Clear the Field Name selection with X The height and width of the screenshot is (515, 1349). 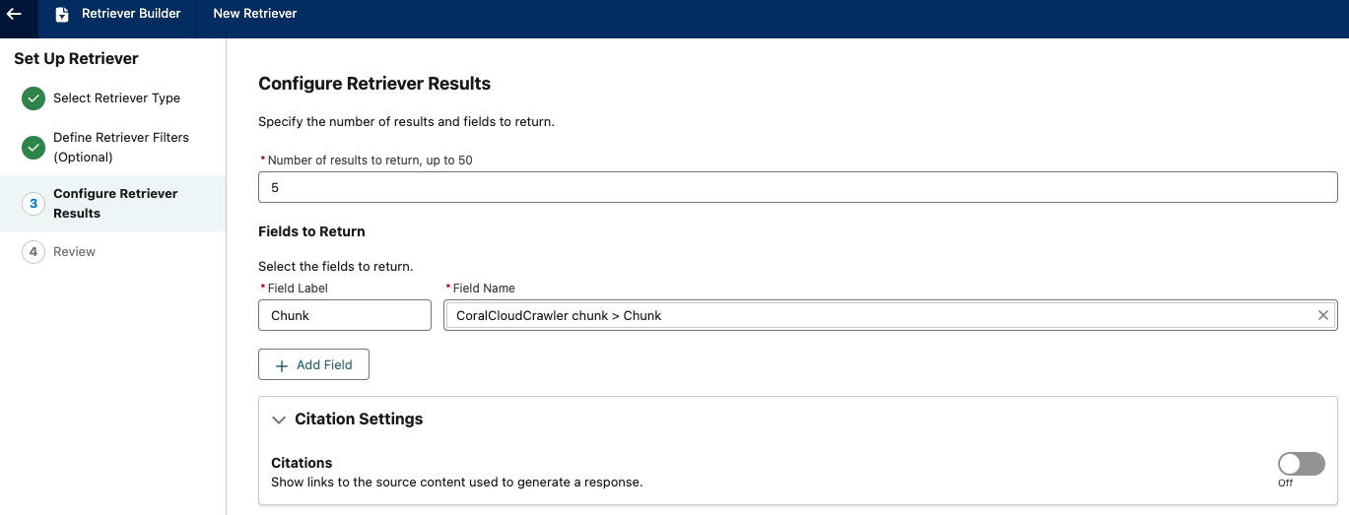click(x=1323, y=316)
